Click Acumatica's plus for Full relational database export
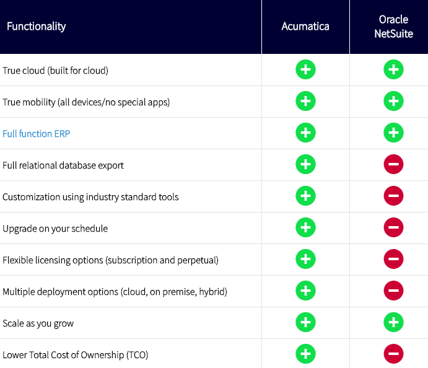The height and width of the screenshot is (368, 428). click(x=305, y=164)
